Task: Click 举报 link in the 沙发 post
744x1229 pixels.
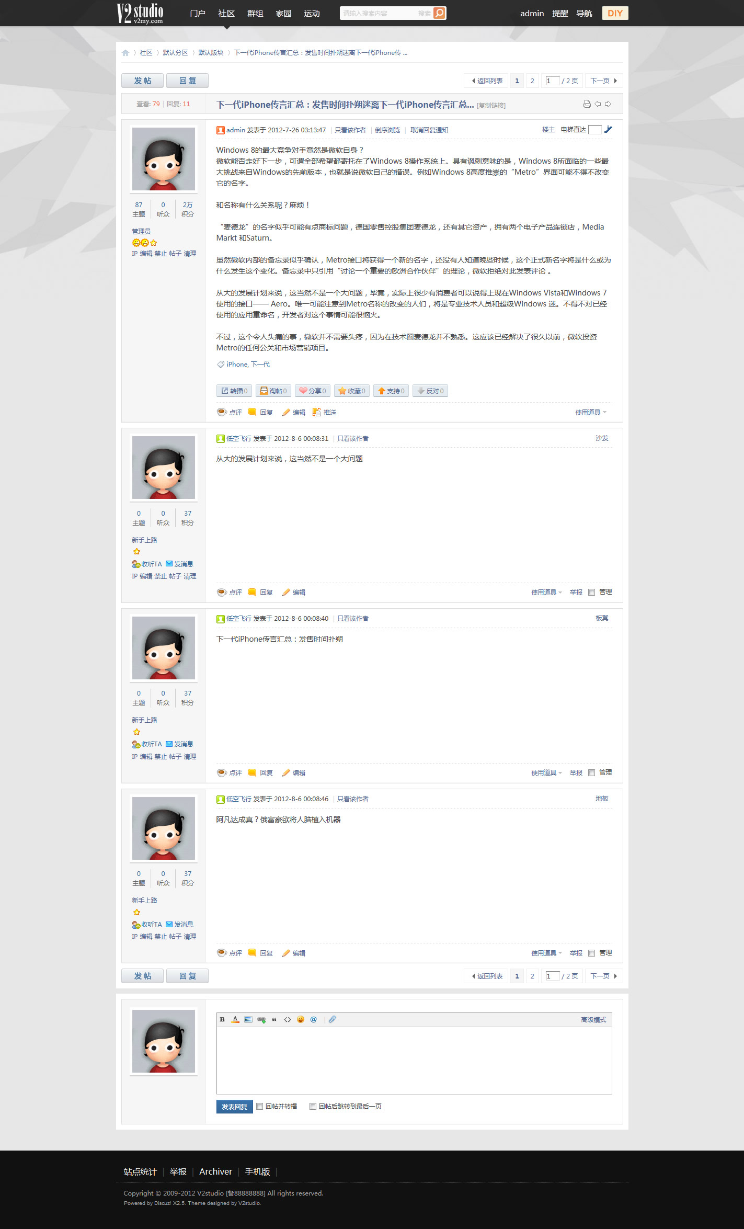Action: coord(576,592)
